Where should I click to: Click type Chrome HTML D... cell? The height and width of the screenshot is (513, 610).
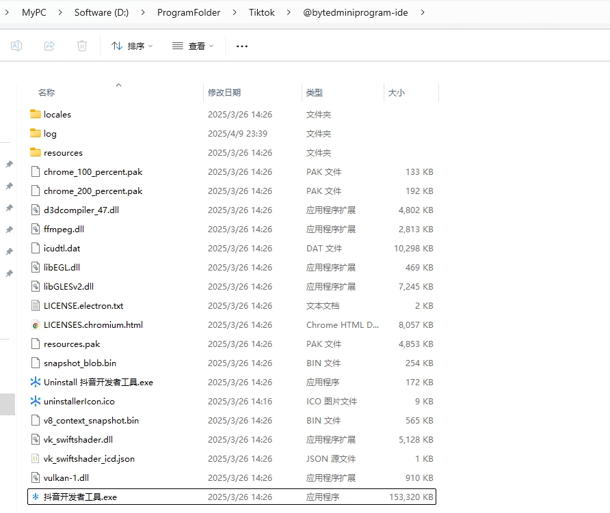click(343, 325)
